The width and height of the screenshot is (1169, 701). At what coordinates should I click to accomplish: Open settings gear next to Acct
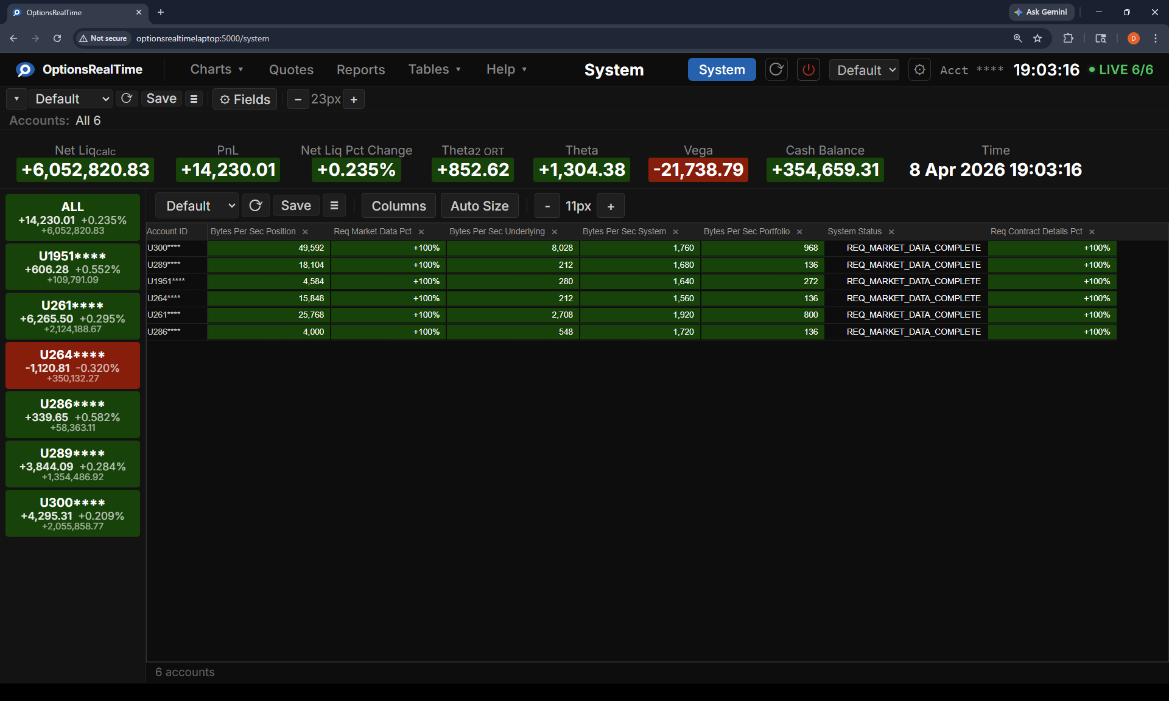919,69
